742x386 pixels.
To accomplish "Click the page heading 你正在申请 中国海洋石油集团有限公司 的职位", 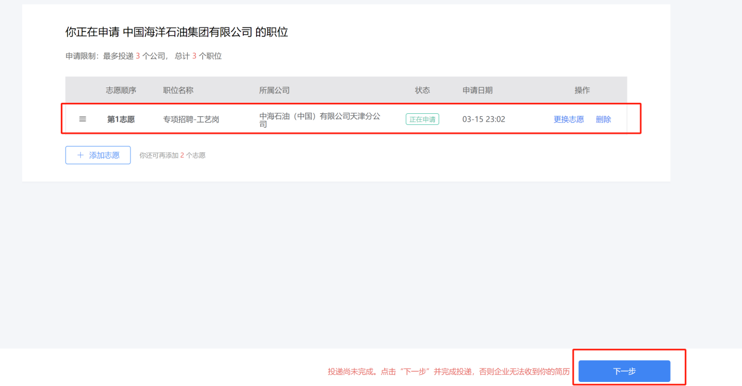I will coord(177,32).
